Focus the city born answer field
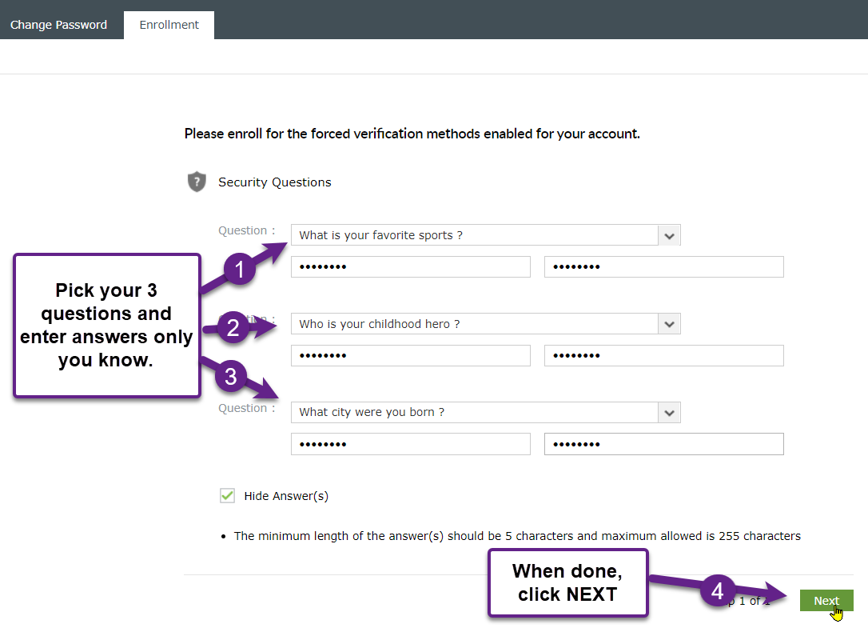 411,444
